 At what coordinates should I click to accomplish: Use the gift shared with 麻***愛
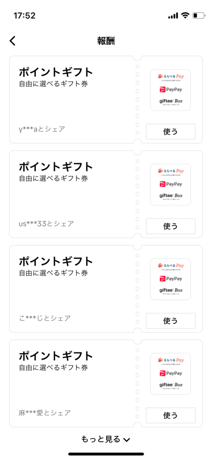tap(171, 416)
